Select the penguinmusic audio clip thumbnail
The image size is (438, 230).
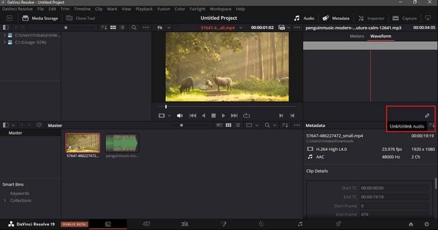pos(122,143)
